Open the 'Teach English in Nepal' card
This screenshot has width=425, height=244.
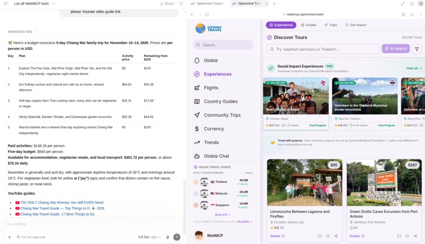coord(296,104)
